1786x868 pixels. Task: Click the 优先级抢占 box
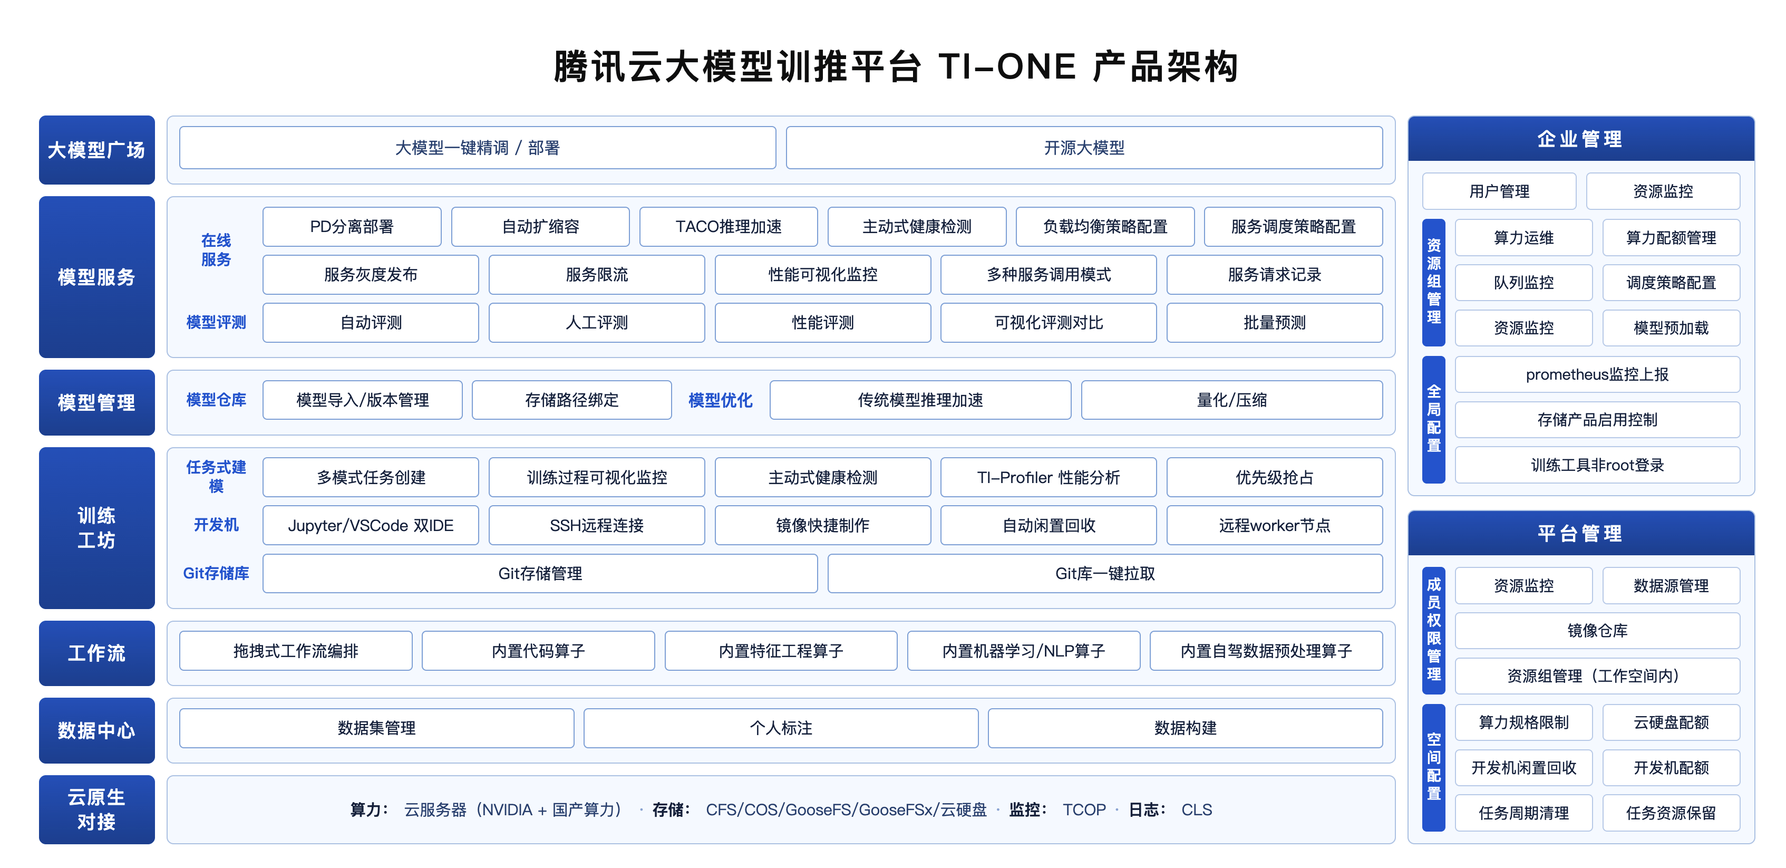(x=1274, y=477)
